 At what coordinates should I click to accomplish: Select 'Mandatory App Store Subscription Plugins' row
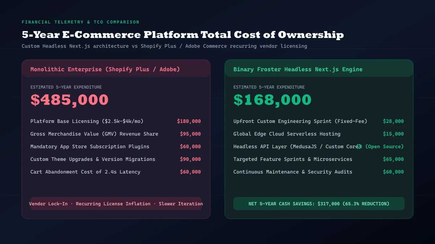coord(116,147)
